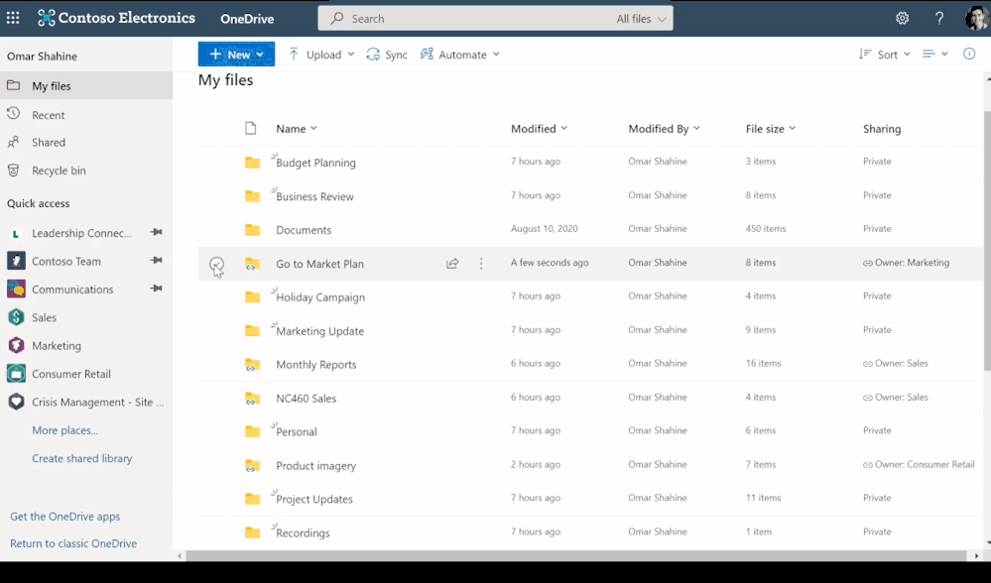Open the Sort dropdown

(x=885, y=55)
